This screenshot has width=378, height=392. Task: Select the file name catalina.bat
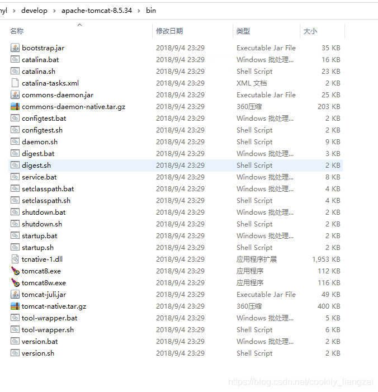point(40,59)
